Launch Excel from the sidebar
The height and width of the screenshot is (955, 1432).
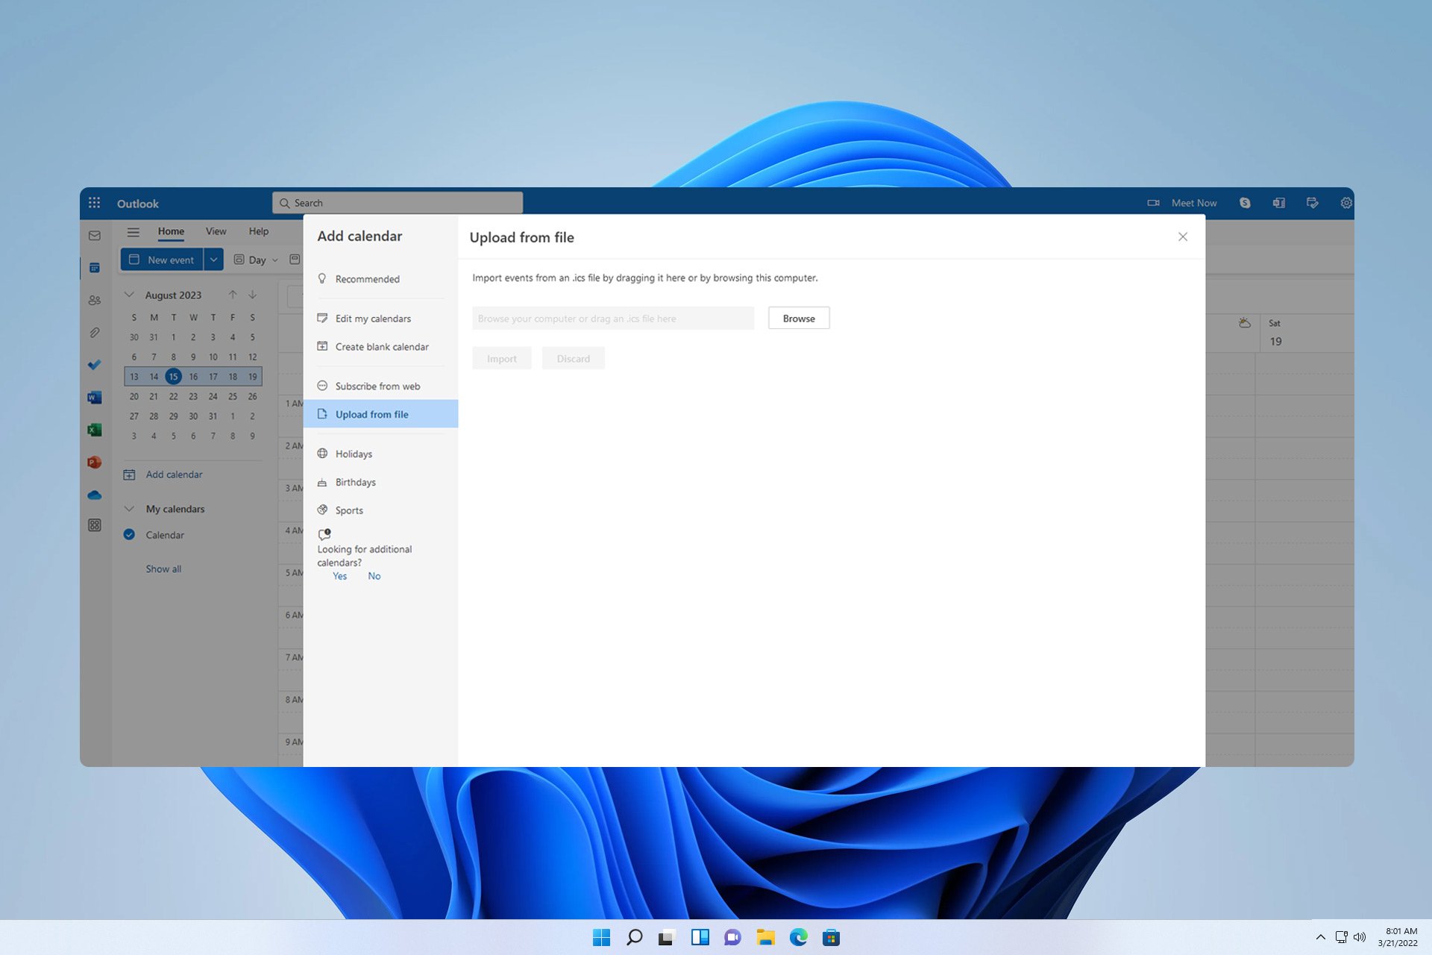click(x=95, y=430)
